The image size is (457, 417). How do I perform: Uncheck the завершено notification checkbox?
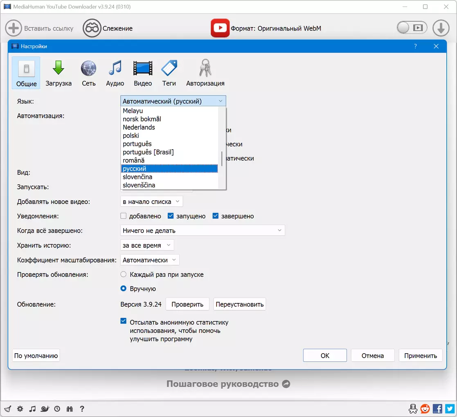tap(215, 216)
